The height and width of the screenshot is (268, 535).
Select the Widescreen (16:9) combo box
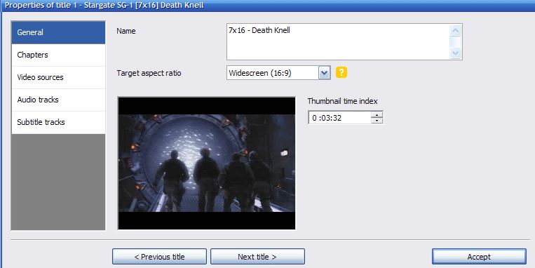click(x=278, y=73)
